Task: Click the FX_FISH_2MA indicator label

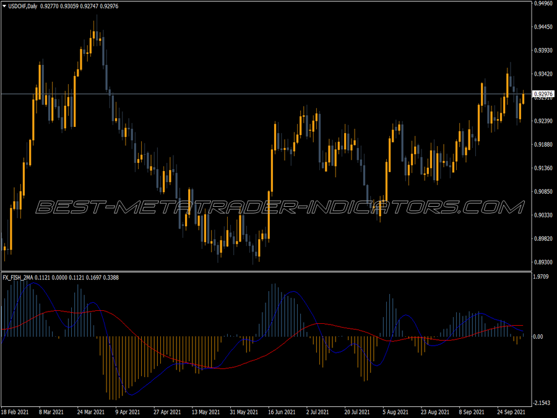Action: click(18, 277)
